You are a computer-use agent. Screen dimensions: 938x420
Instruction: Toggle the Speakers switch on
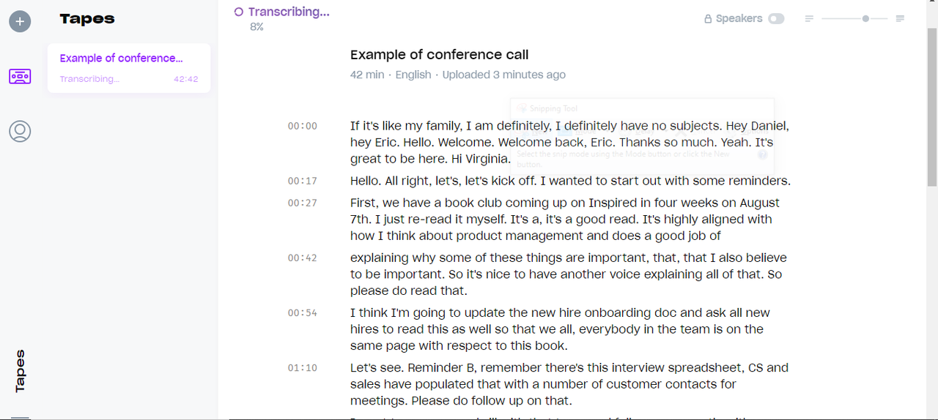click(776, 19)
